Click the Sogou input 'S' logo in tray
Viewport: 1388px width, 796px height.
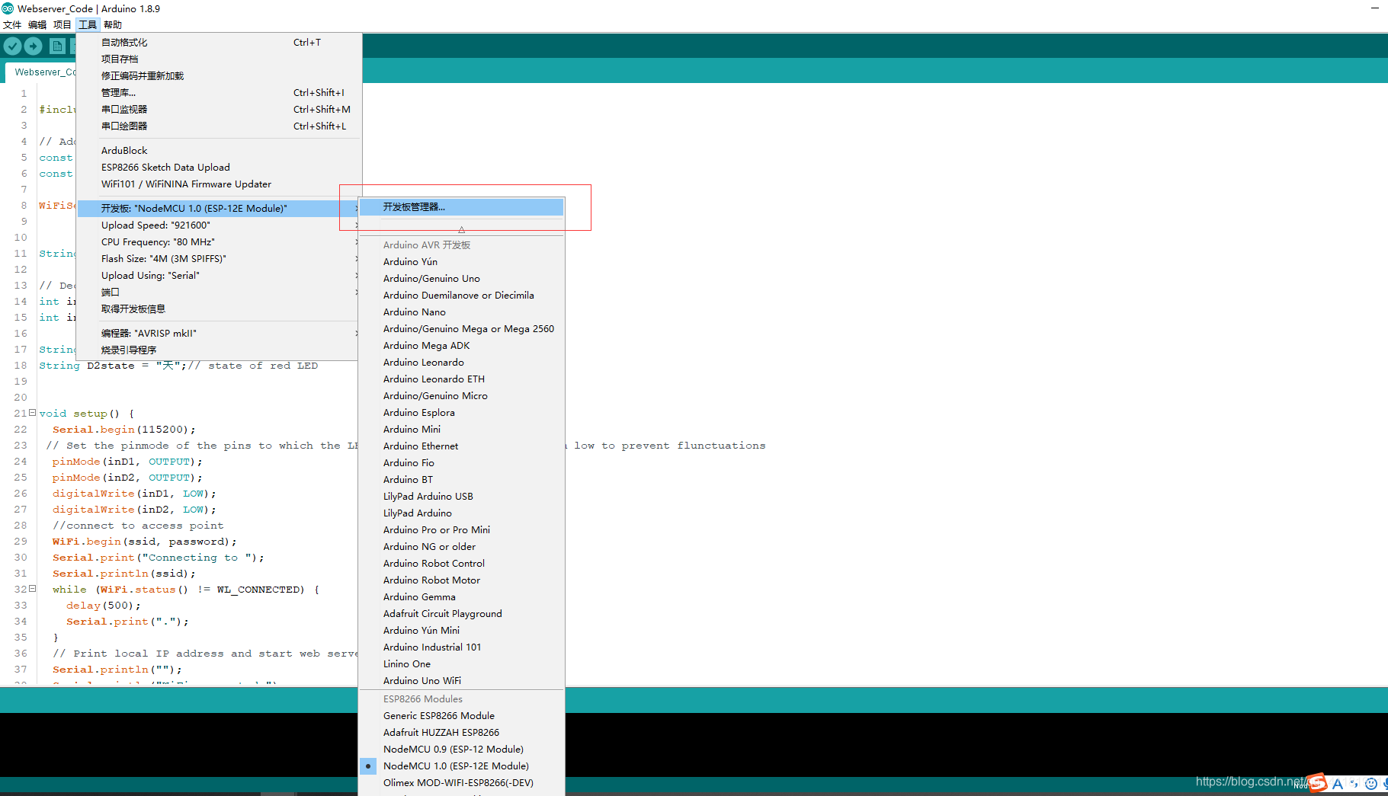click(x=1318, y=784)
